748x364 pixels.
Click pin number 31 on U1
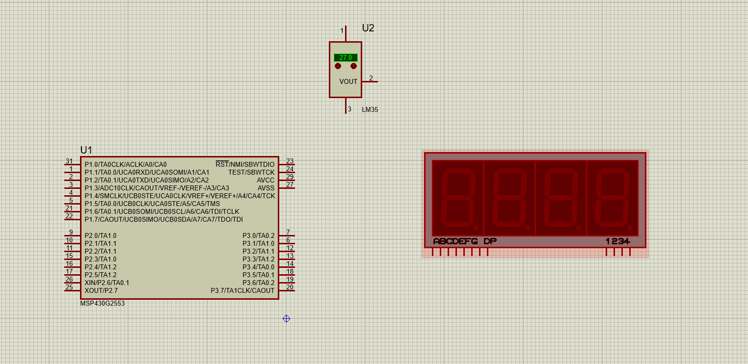(x=69, y=161)
